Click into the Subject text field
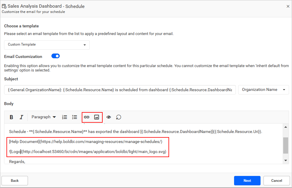This screenshot has height=188, width=292. pos(120,90)
